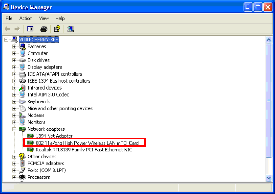Screen dimensions: 275x194
Task: Click the Network adapters card icon
Action: [x=22, y=129]
